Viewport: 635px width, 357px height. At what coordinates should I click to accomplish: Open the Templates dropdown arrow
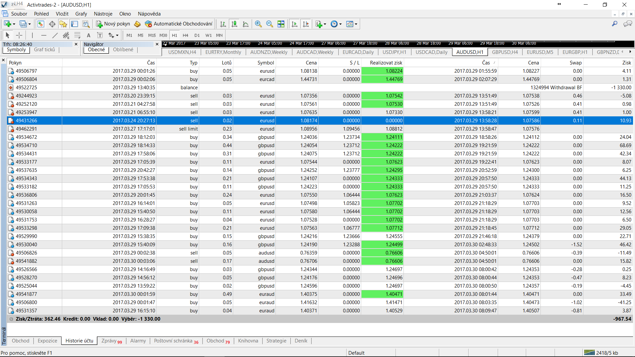[x=356, y=24]
